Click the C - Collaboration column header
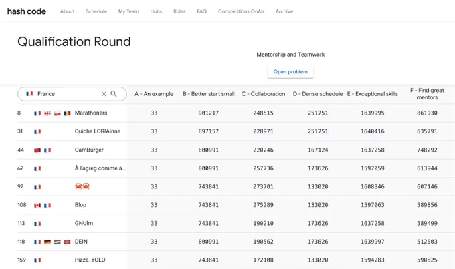 click(x=263, y=94)
